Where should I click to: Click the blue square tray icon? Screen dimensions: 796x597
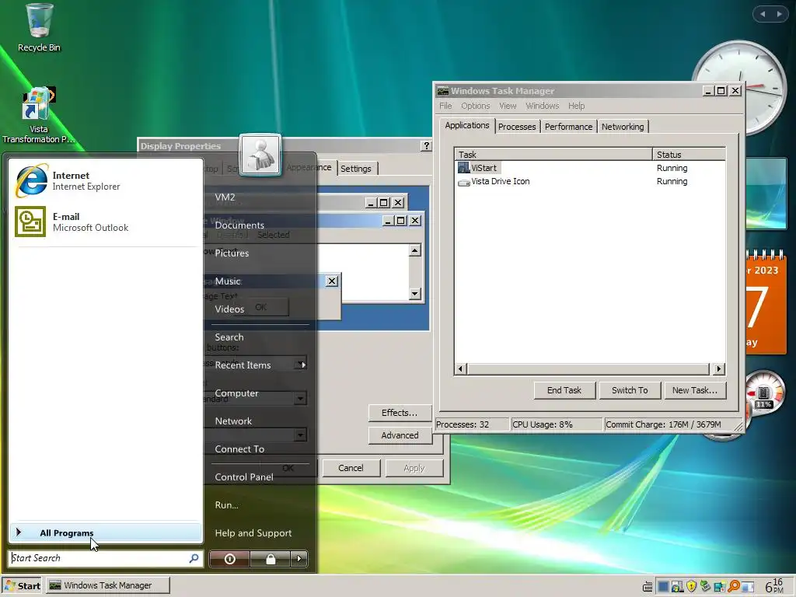pyautogui.click(x=663, y=586)
